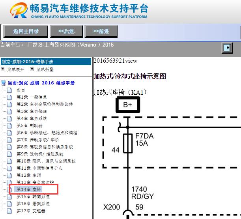Click page icon next to 第17章
This screenshot has width=241, height=219.
click(9, 211)
